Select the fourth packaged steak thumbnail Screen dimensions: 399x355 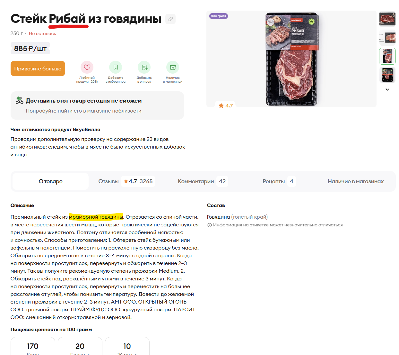click(x=387, y=75)
